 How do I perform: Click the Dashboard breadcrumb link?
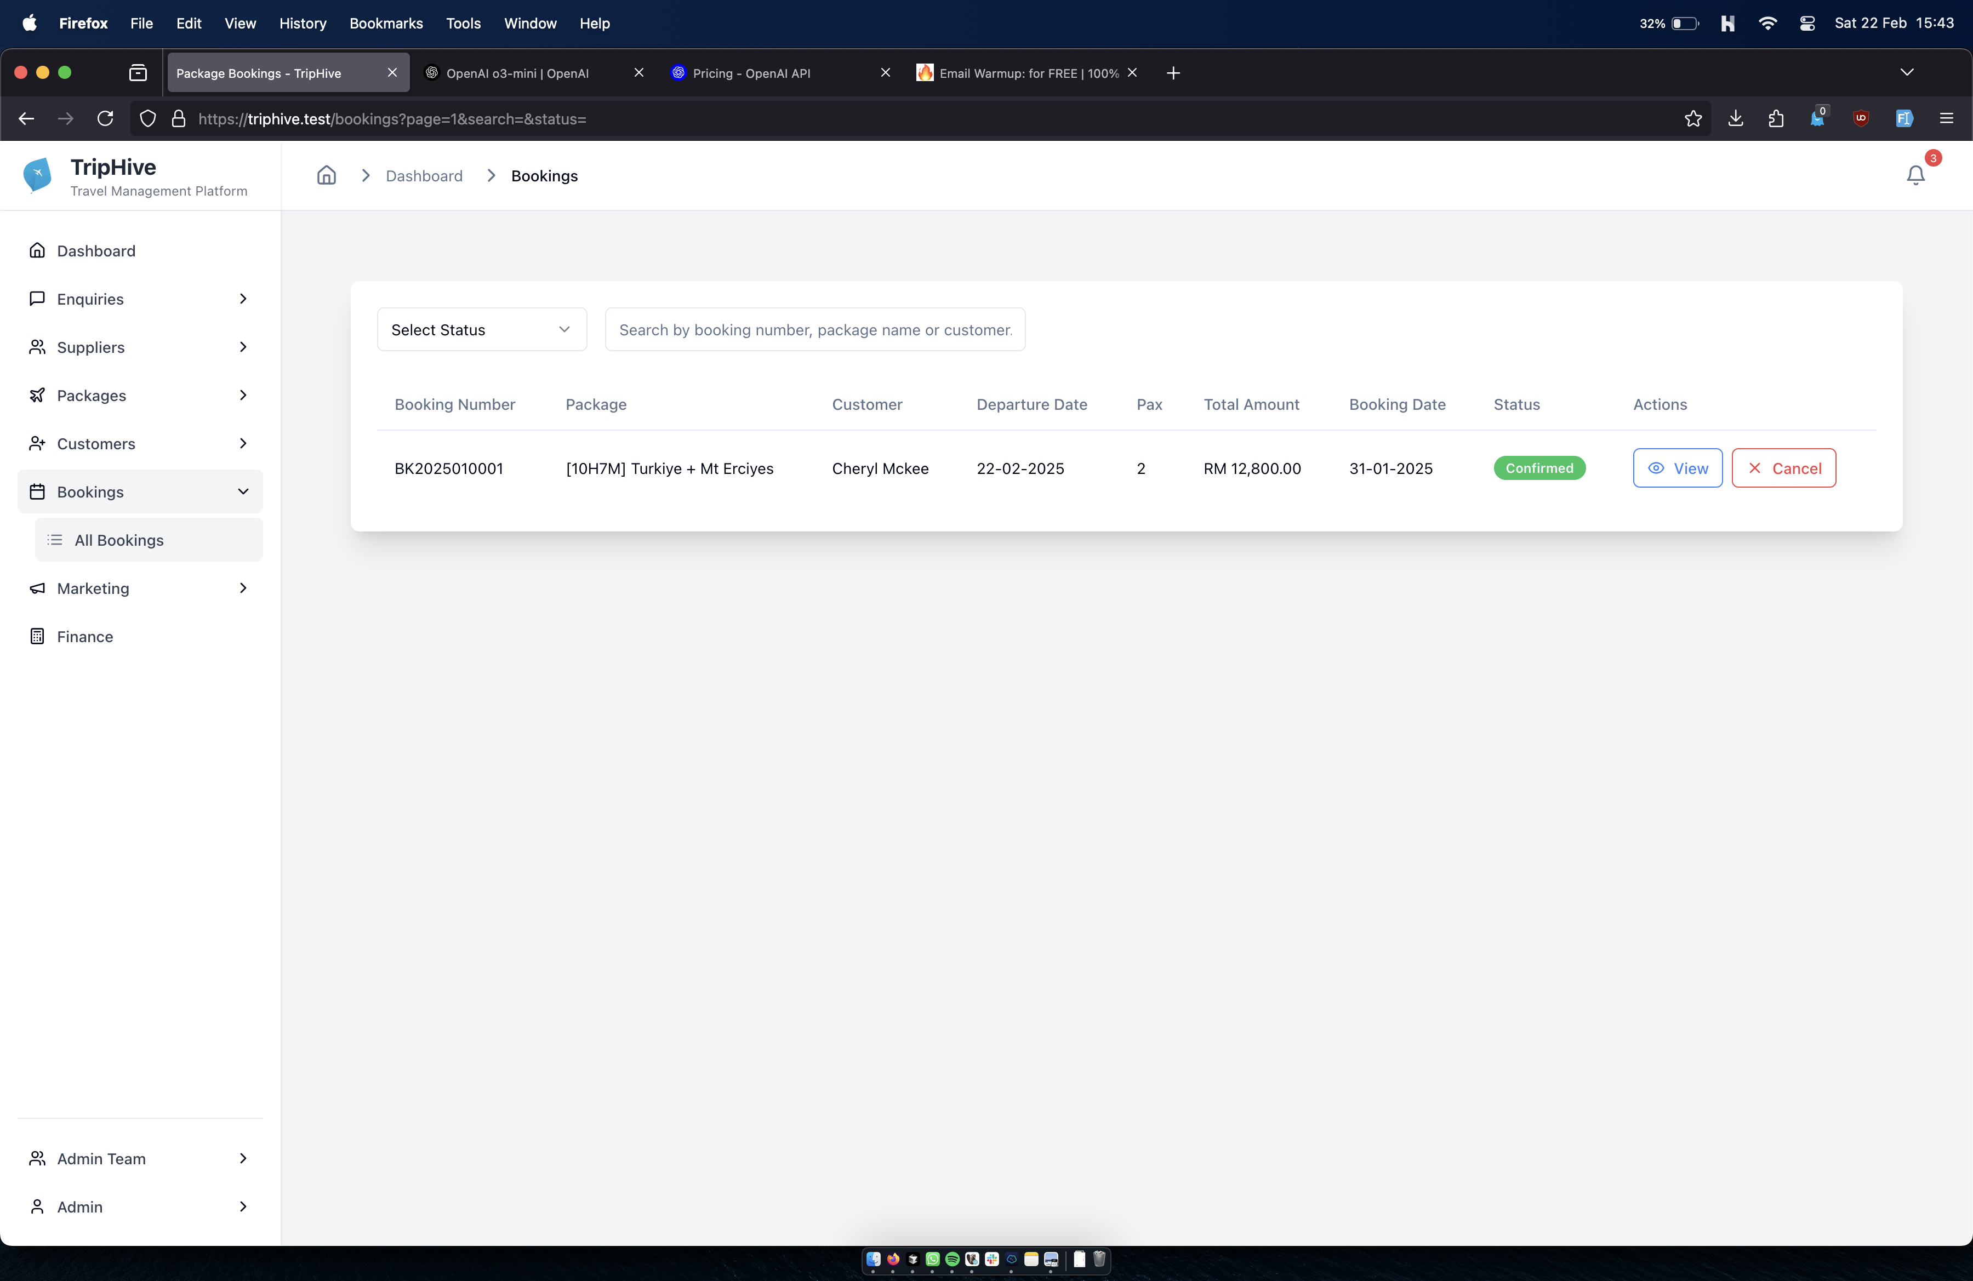point(424,176)
